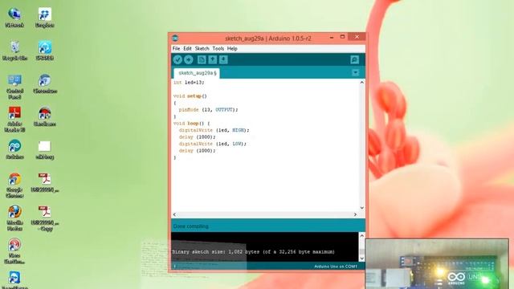Open the Network desktop icon
The height and width of the screenshot is (289, 514).
click(14, 18)
